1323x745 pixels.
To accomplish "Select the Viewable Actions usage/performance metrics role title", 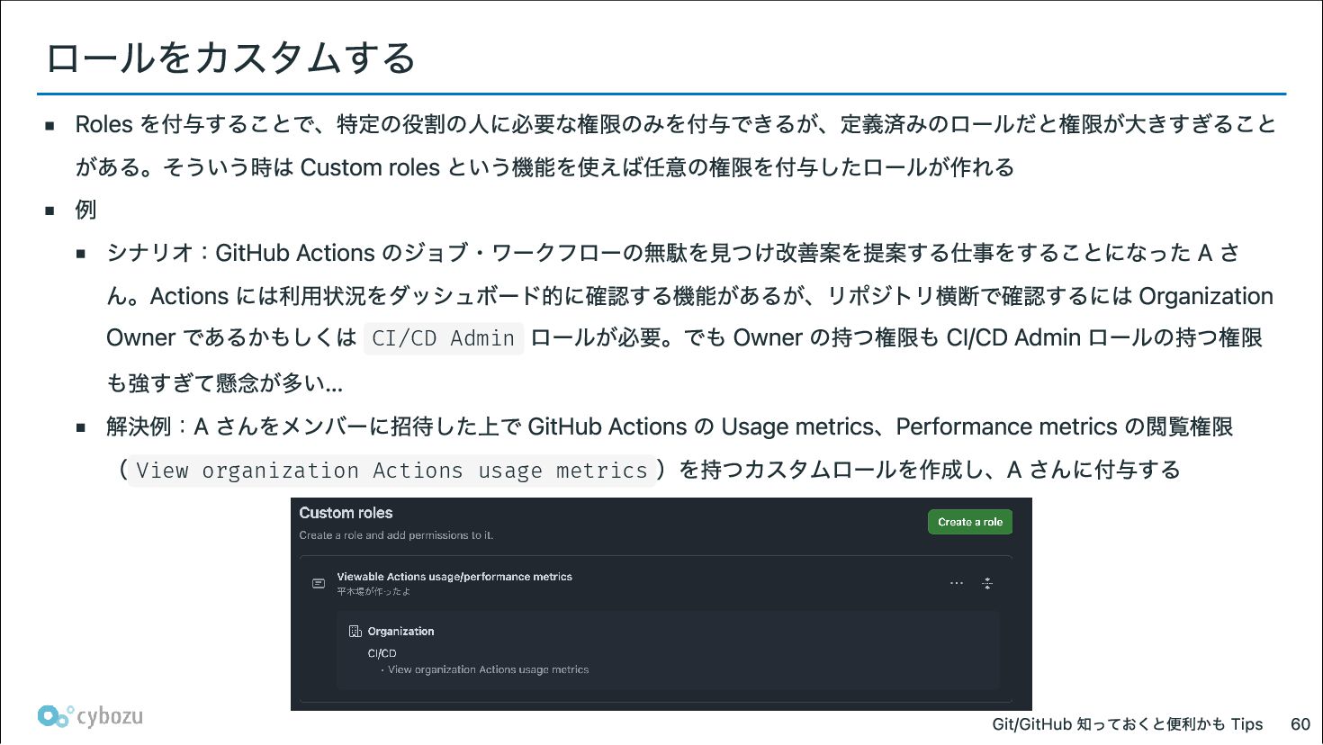I will click(x=454, y=577).
